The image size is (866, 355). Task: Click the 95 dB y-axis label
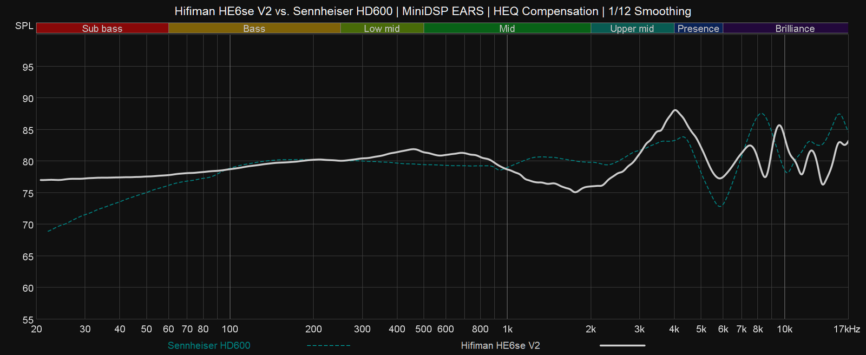[x=28, y=67]
